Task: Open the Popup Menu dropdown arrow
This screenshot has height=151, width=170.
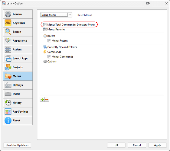Action: [70, 15]
